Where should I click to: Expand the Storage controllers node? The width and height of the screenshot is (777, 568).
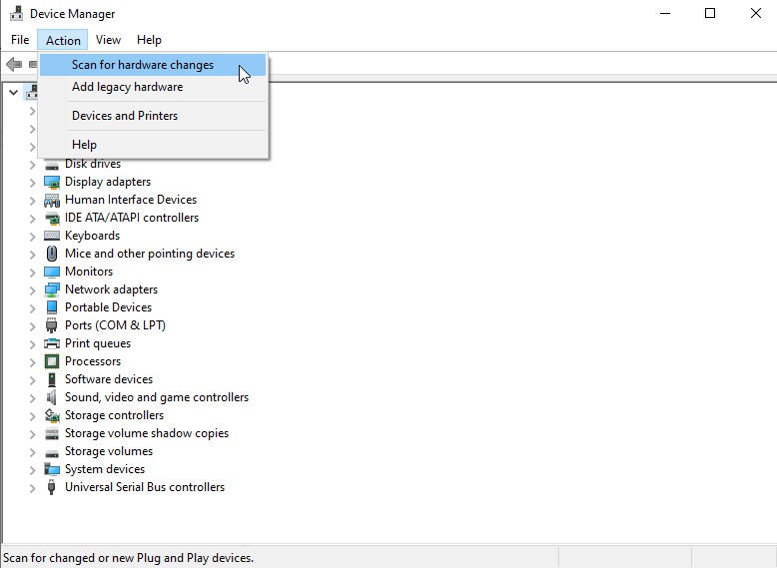point(32,416)
